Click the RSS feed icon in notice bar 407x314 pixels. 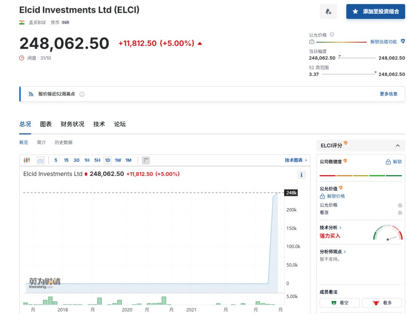(x=31, y=94)
